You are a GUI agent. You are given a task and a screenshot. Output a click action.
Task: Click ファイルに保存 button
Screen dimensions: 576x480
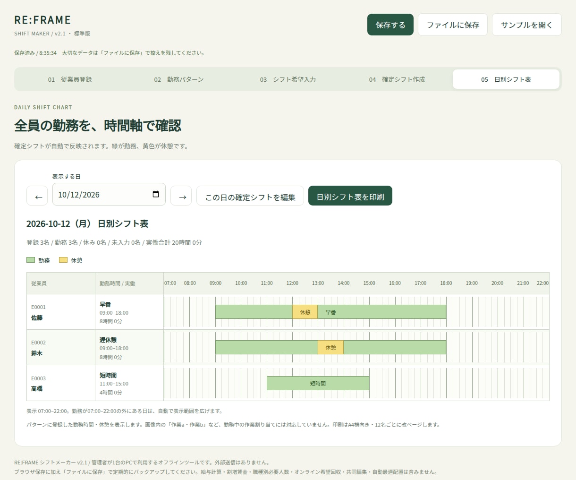click(x=453, y=25)
